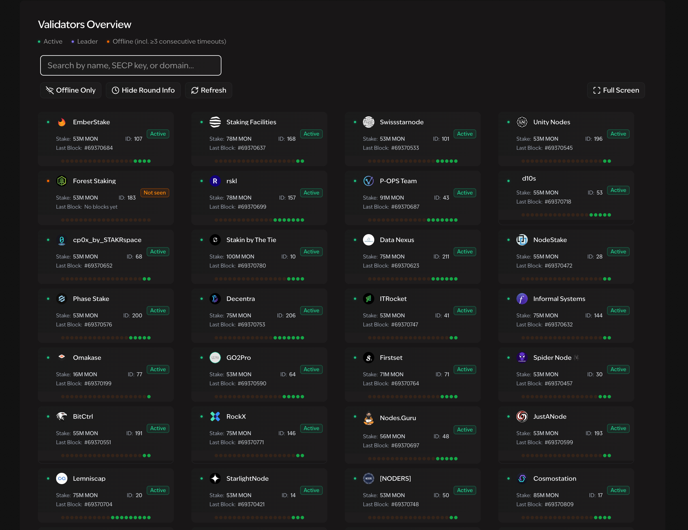Click the [NODERS] logo icon
The height and width of the screenshot is (530, 688).
click(369, 479)
